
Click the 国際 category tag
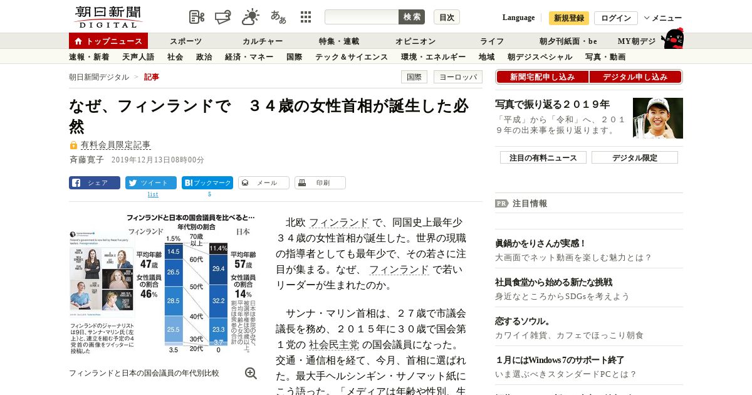(x=414, y=77)
